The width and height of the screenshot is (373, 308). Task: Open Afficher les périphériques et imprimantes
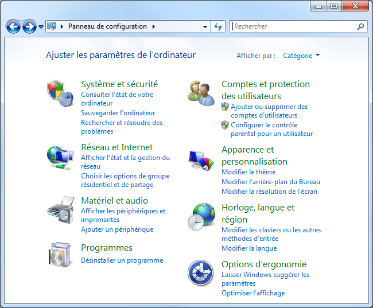pos(123,215)
